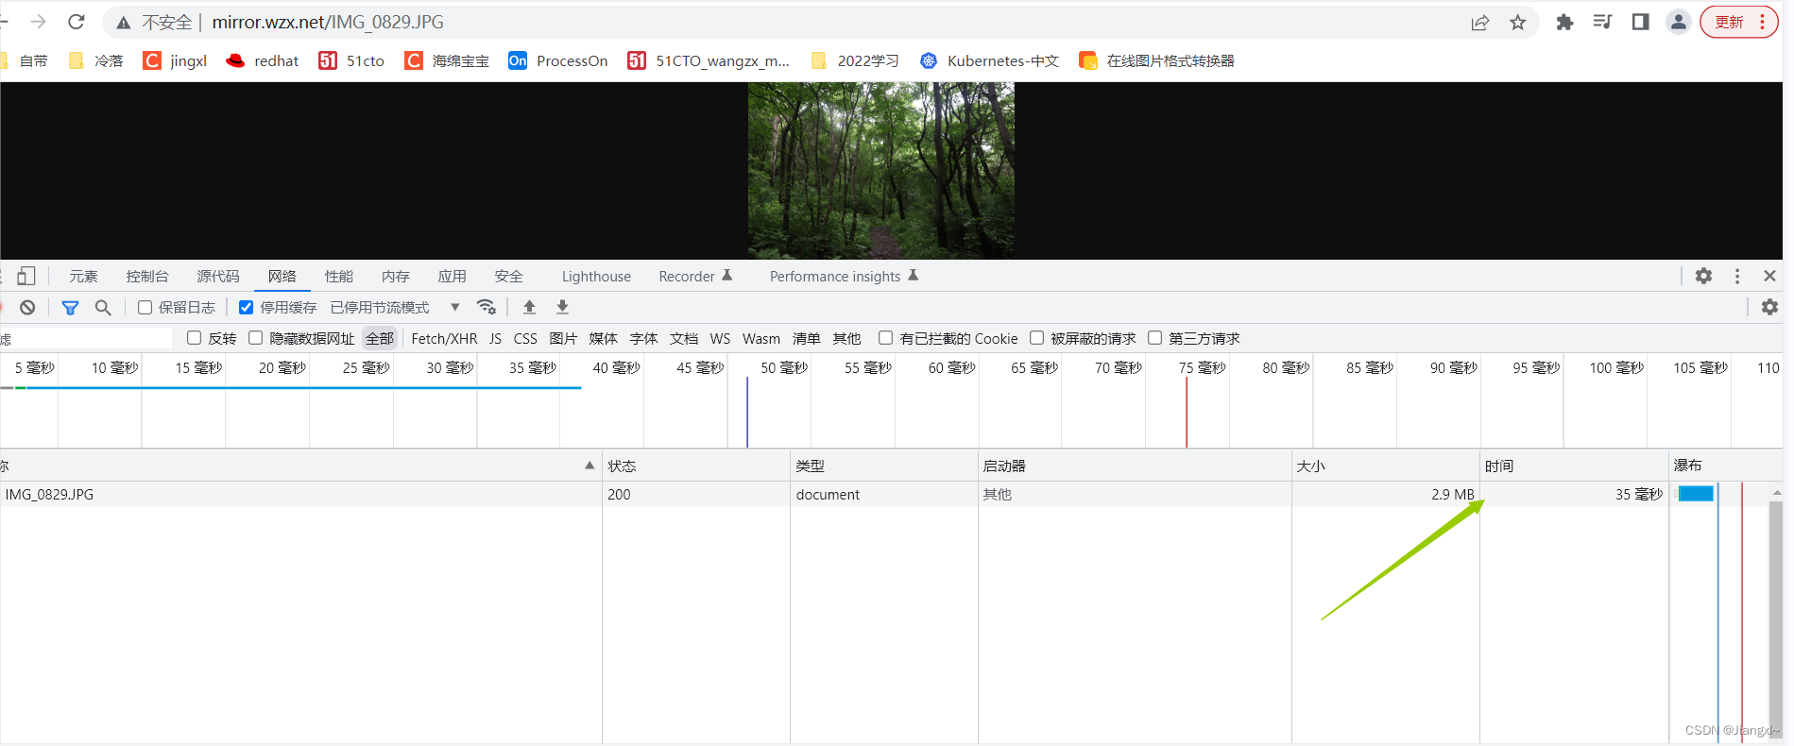Switch to the 元素 Elements tab
This screenshot has width=1794, height=746.
83,277
